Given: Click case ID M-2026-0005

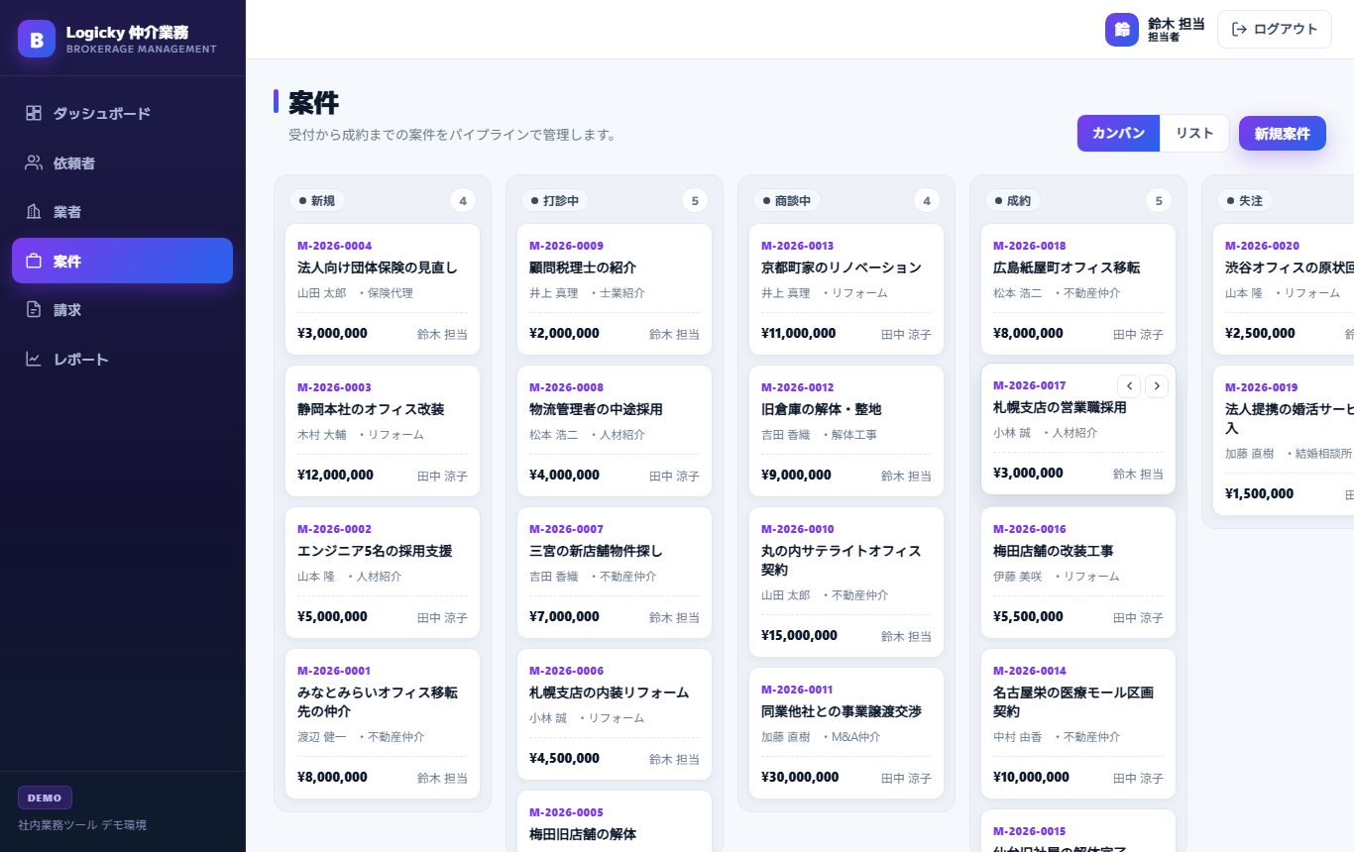Looking at the screenshot, I should [x=566, y=812].
